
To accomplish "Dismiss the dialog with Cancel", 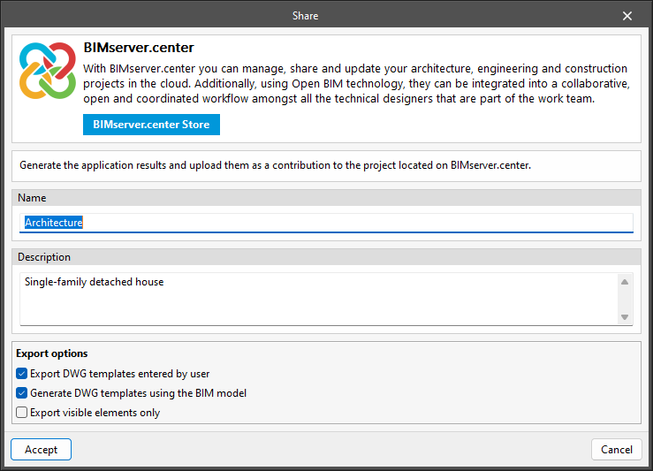I will click(x=616, y=450).
